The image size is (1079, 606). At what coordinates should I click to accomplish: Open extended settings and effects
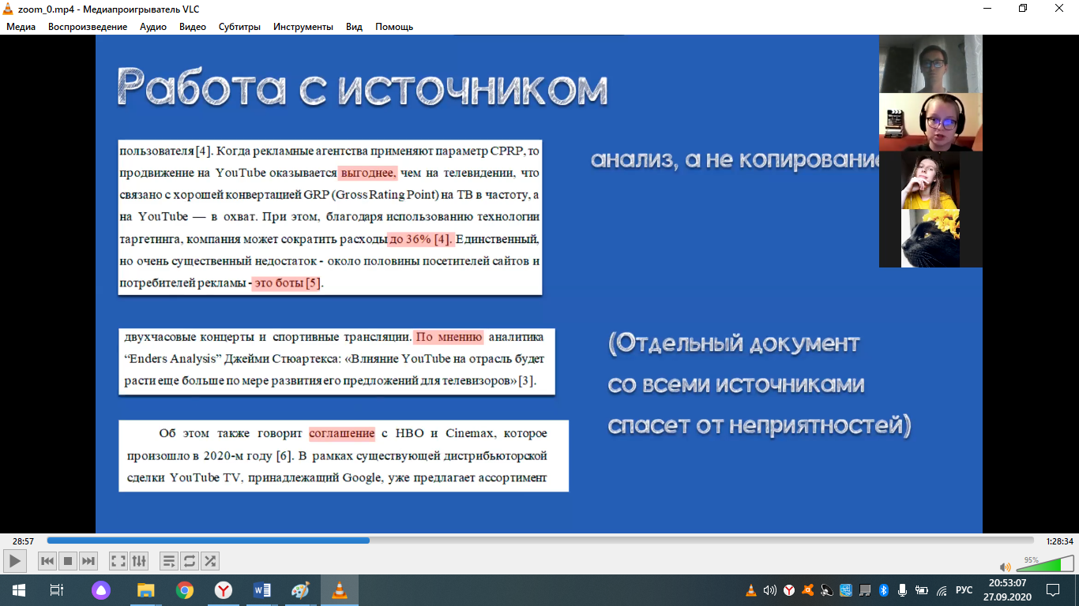pyautogui.click(x=139, y=561)
